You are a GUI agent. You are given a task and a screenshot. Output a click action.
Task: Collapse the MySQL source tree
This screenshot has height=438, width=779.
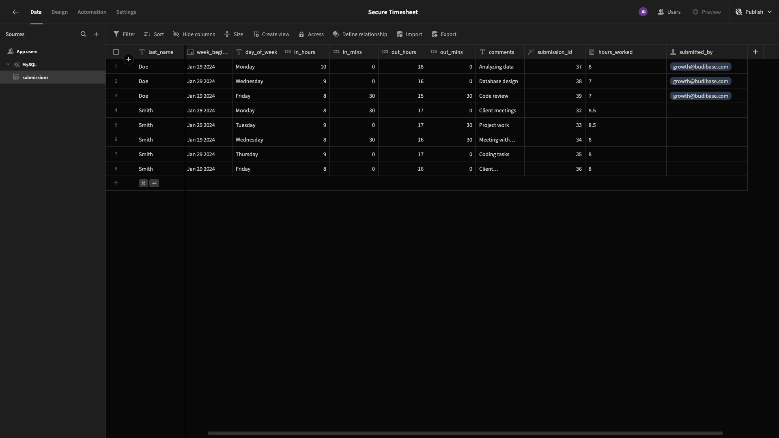click(x=8, y=64)
